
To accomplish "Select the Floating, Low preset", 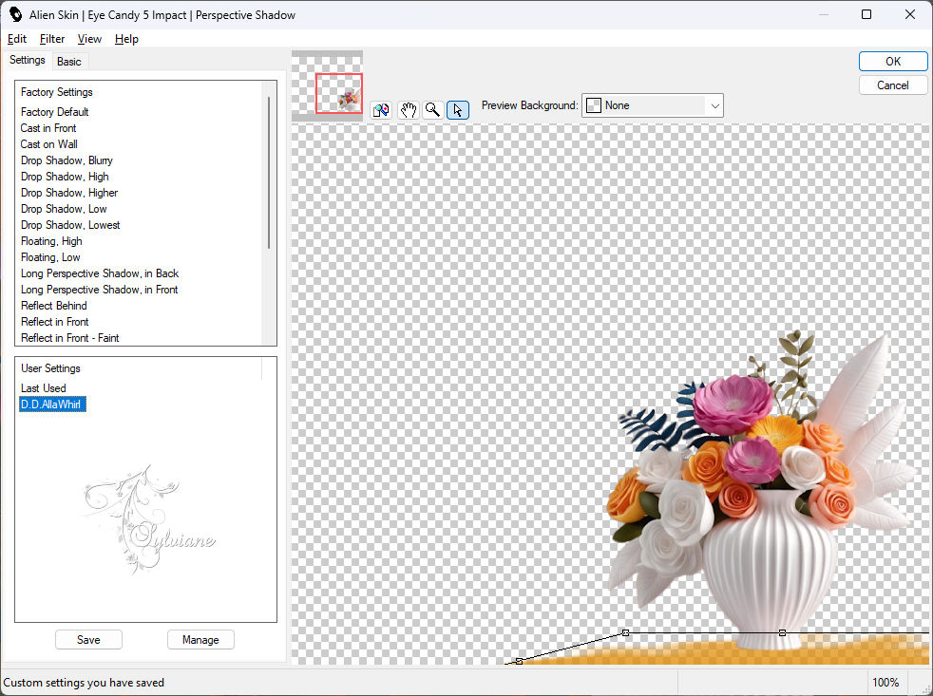I will tap(50, 257).
